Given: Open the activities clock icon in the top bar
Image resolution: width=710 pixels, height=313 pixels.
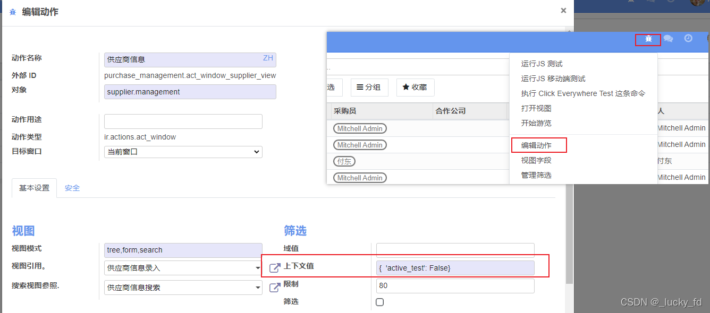Looking at the screenshot, I should coord(688,38).
